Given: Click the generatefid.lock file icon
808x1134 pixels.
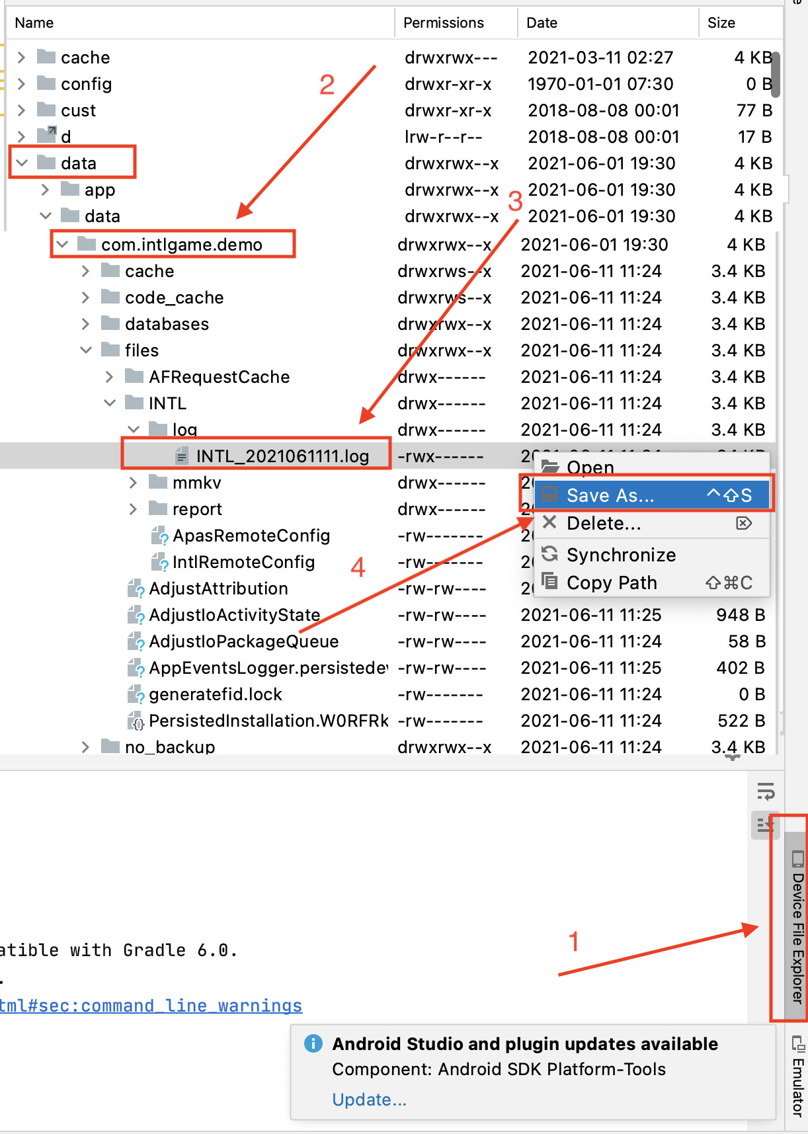Looking at the screenshot, I should (x=135, y=694).
